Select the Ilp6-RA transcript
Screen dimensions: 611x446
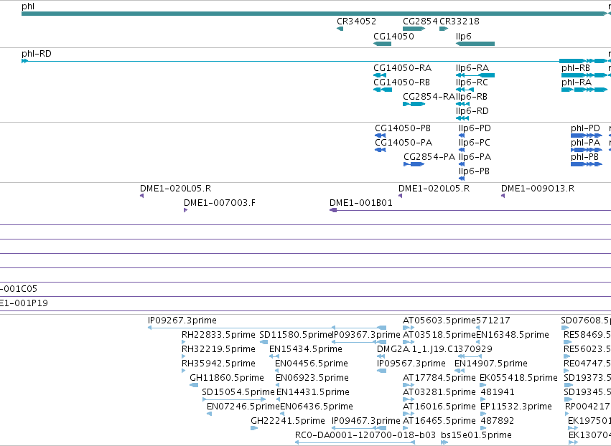[475, 75]
